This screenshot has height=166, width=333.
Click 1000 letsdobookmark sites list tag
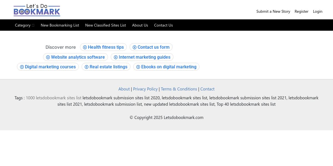(x=54, y=98)
